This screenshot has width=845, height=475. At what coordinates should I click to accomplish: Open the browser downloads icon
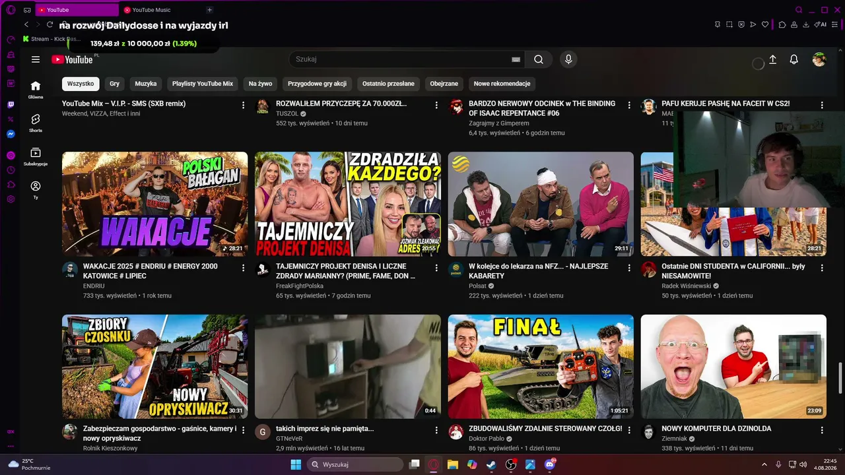[806, 24]
